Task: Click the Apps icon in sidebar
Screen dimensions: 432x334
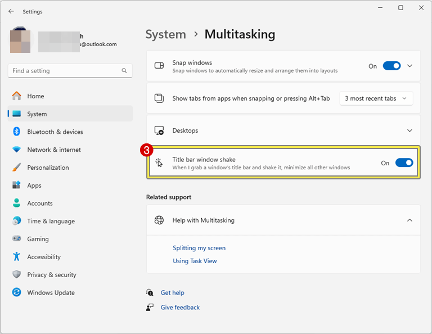Action: click(x=16, y=185)
